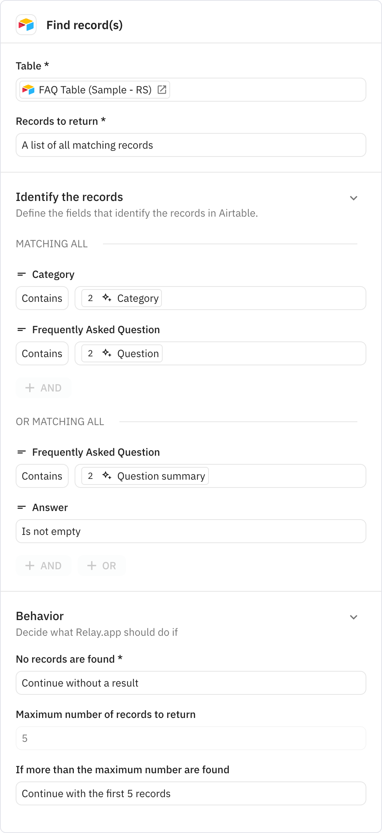Open FAQ Table external link icon
Screen dimensions: 382x833
[x=162, y=90]
